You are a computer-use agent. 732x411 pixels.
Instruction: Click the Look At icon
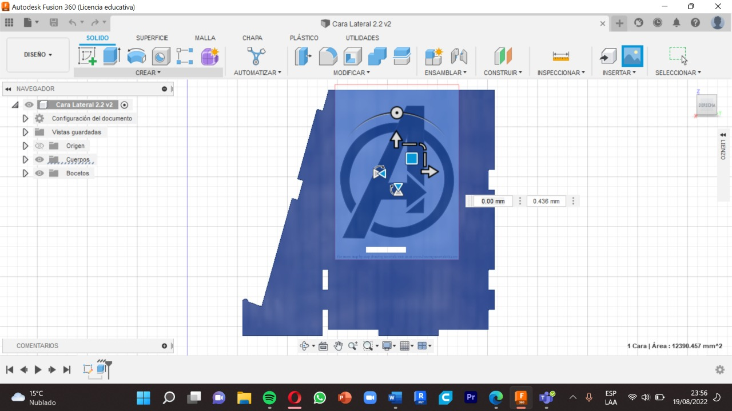pyautogui.click(x=323, y=345)
